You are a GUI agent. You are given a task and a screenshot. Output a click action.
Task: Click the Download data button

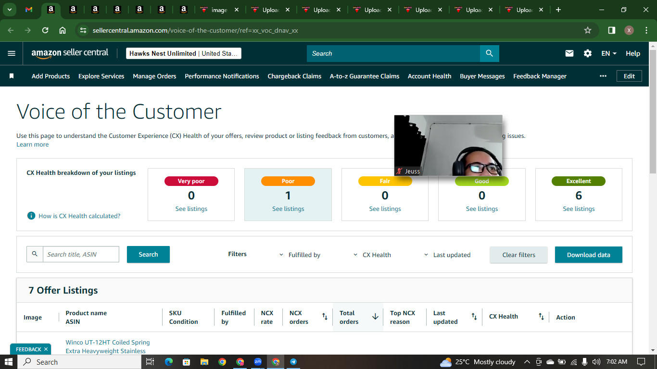click(588, 255)
